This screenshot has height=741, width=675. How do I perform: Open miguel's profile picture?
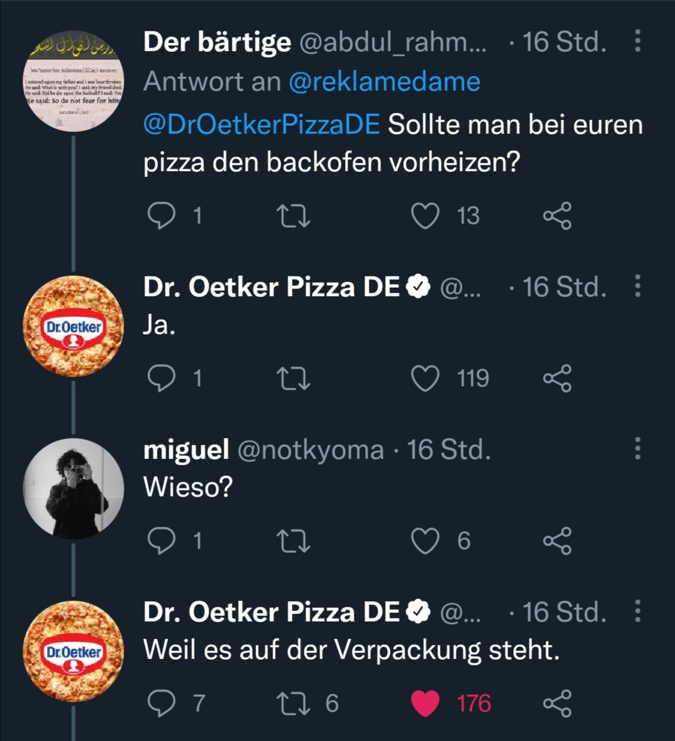click(73, 488)
